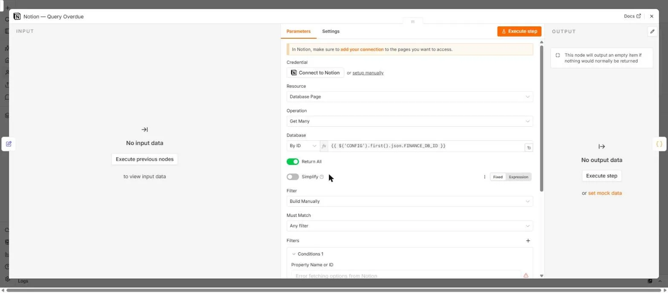Click the orange Execute step button
The width and height of the screenshot is (668, 293).
pos(519,31)
